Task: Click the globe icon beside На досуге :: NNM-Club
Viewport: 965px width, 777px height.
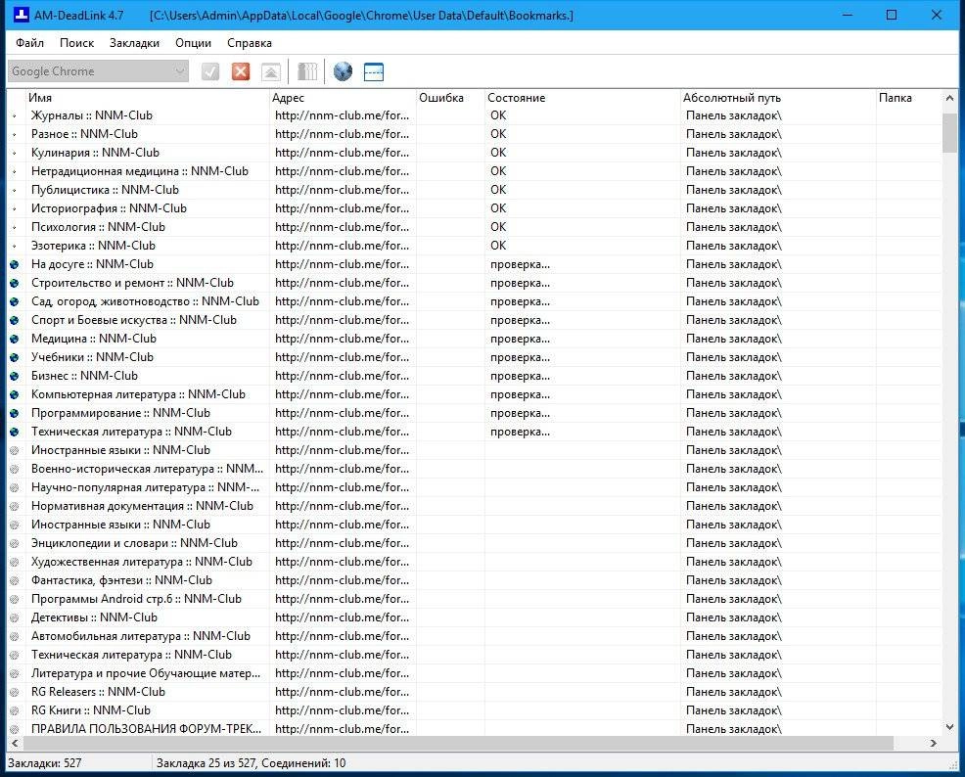Action: [14, 264]
